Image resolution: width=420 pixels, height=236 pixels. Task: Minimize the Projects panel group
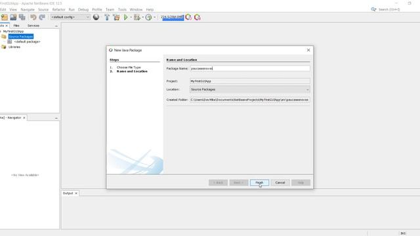pyautogui.click(x=56, y=26)
